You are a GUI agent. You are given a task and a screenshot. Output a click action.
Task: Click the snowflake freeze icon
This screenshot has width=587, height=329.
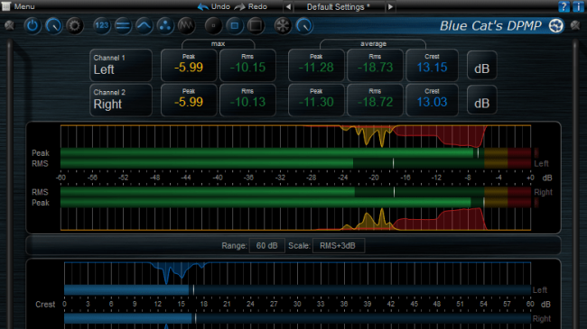click(x=283, y=26)
